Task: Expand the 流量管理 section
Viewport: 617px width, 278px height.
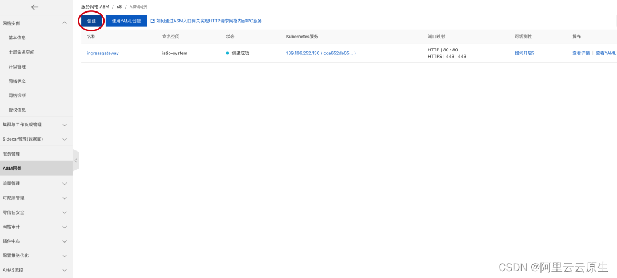Action: [x=65, y=184]
